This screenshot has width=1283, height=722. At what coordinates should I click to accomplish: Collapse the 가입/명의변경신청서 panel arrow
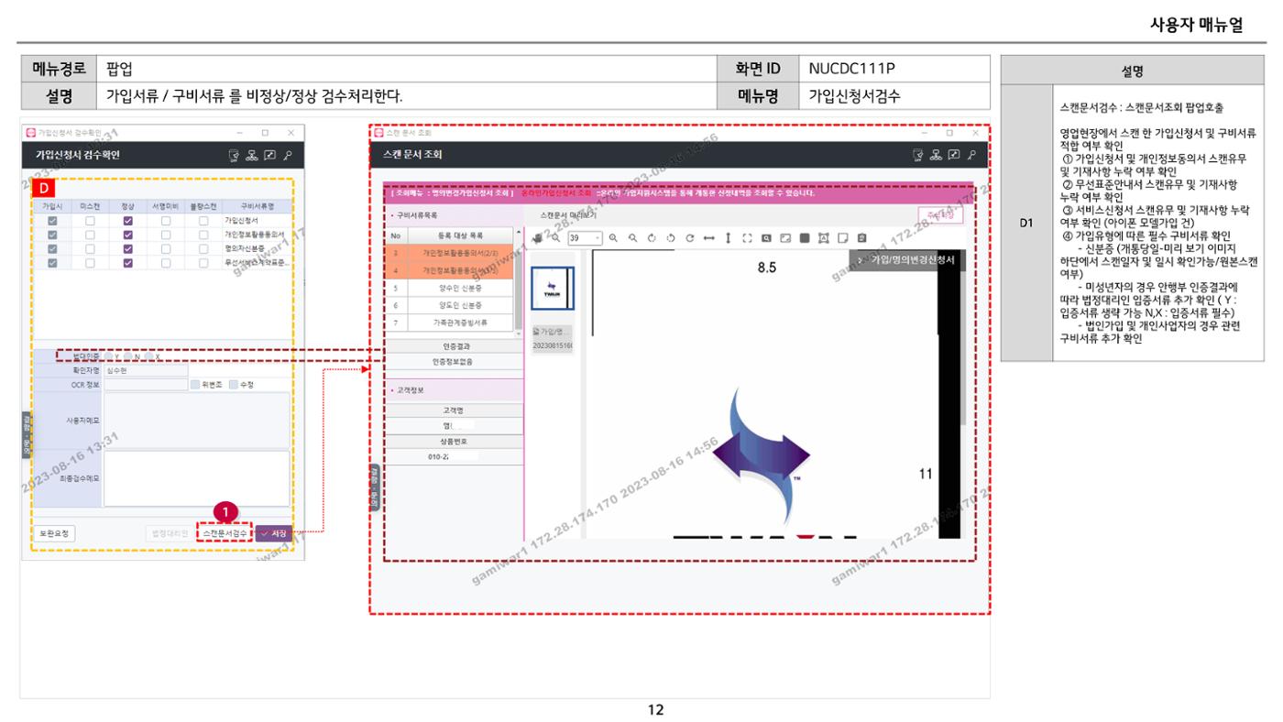(860, 260)
